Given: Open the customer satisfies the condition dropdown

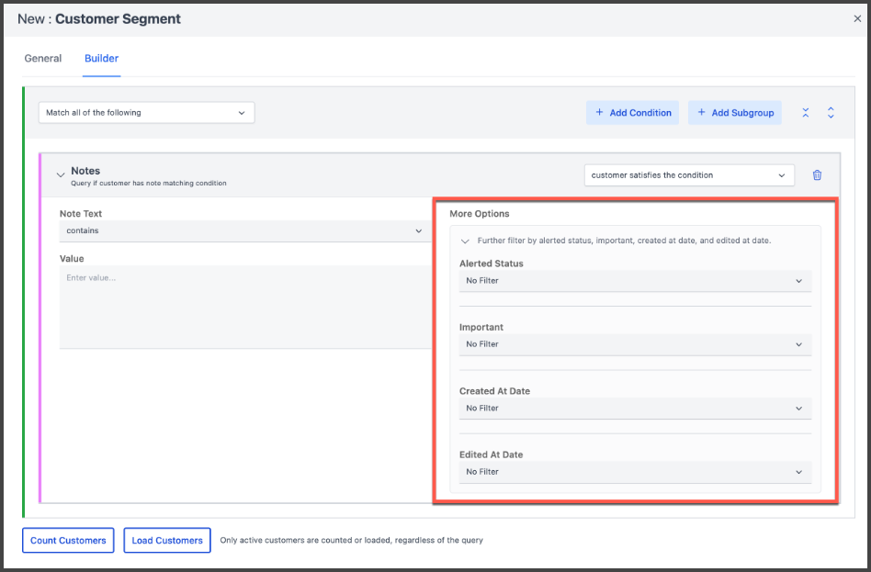Looking at the screenshot, I should click(x=689, y=175).
